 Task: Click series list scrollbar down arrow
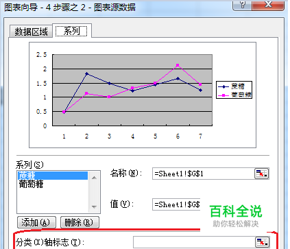coord(94,206)
